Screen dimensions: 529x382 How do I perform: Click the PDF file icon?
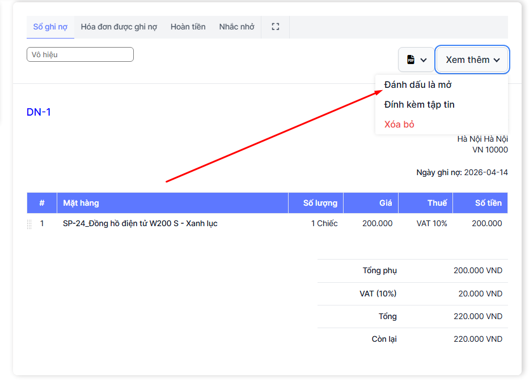click(x=410, y=60)
